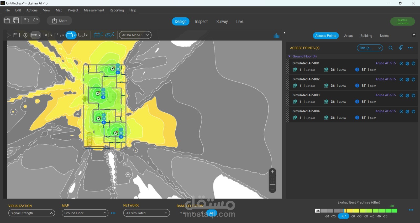420x223 pixels.
Task: Click the Adapters Connected indicator
Action: pyautogui.click(x=402, y=22)
